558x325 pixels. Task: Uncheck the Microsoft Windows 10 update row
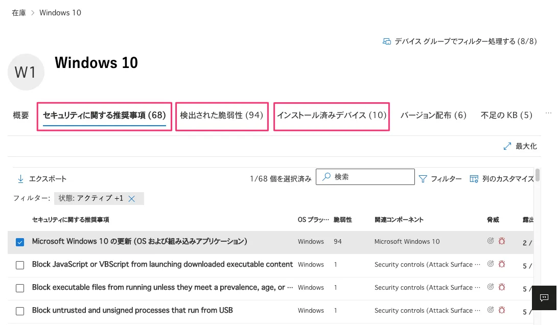tap(20, 242)
